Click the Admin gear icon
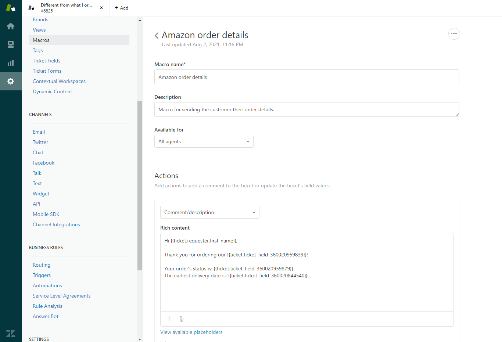This screenshot has height=342, width=502. click(x=11, y=81)
